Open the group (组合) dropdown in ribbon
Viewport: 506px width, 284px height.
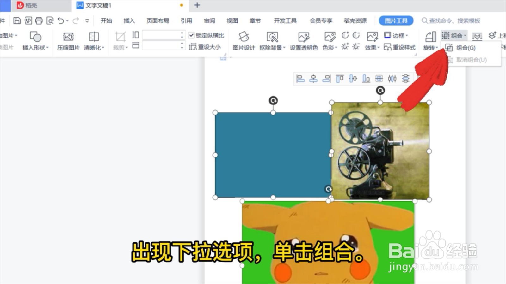[x=454, y=36]
